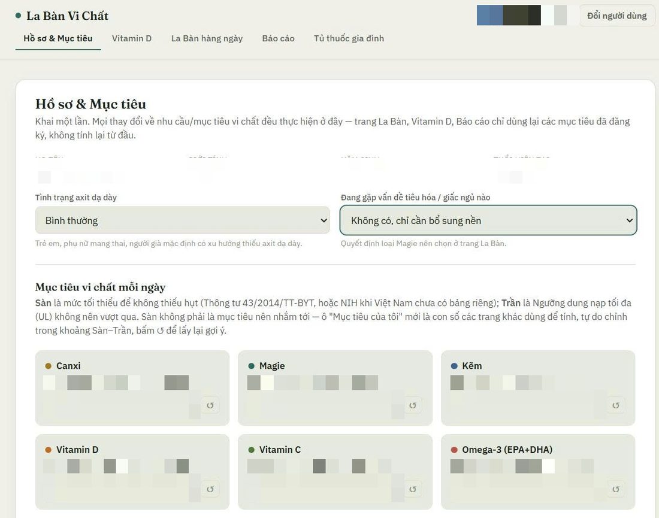Click the Kẽm card title
This screenshot has width=659, height=518.
pos(472,366)
